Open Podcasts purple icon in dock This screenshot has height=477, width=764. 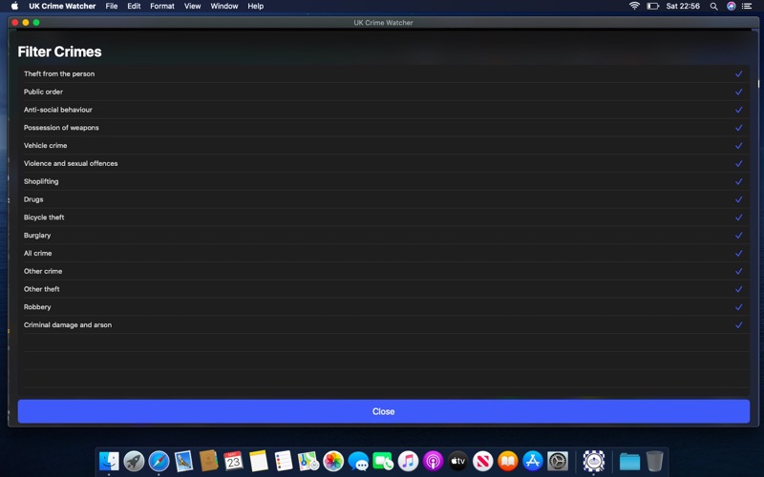[433, 461]
